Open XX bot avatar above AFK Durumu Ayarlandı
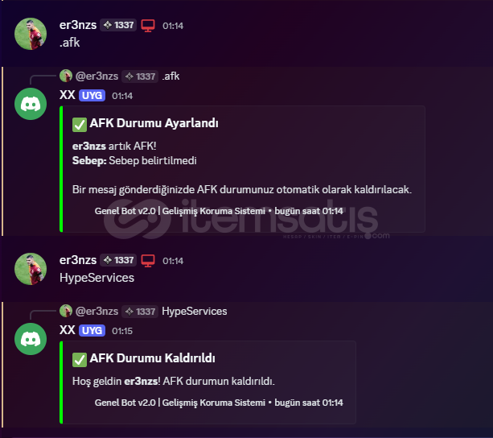This screenshot has width=493, height=438. [31, 104]
